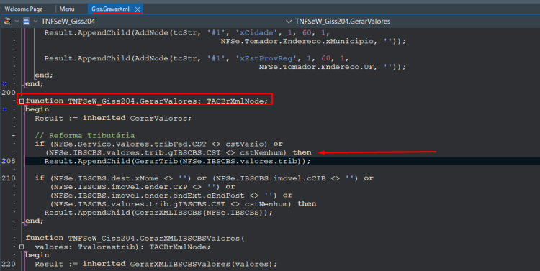
Task: Switch to the Welcome Page tab
Action: coord(24,9)
